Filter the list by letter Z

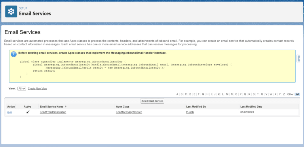284,94
